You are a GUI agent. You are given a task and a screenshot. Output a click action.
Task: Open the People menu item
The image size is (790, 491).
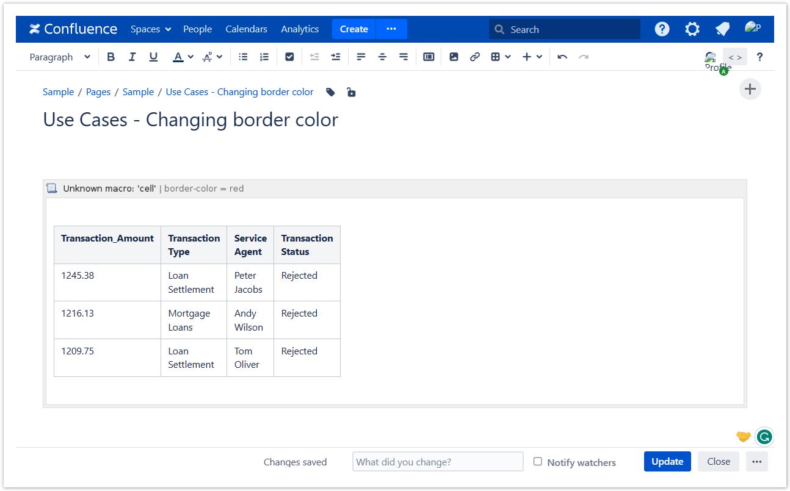(x=197, y=29)
